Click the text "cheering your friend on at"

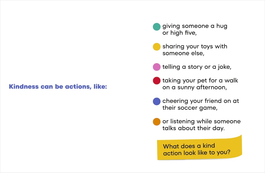pos(201,101)
